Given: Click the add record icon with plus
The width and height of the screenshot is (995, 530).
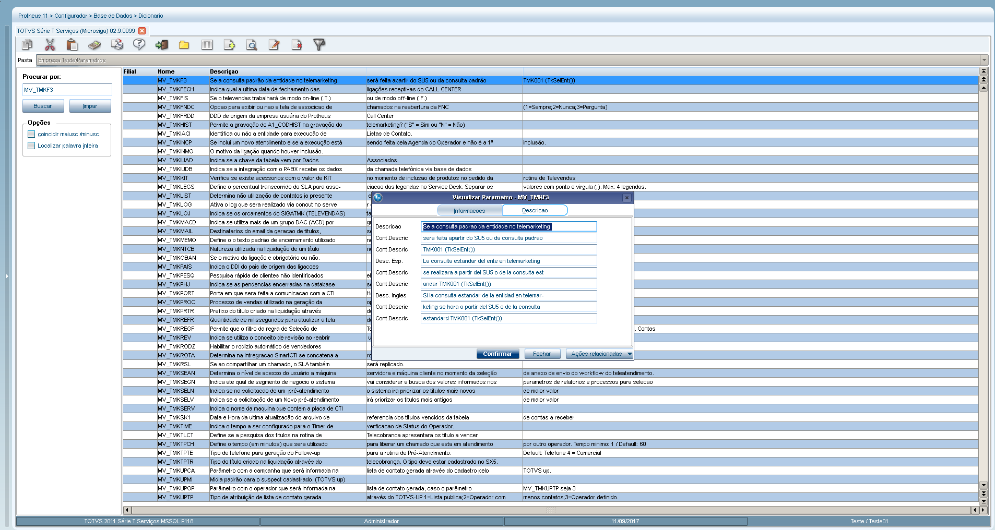Looking at the screenshot, I should (229, 45).
